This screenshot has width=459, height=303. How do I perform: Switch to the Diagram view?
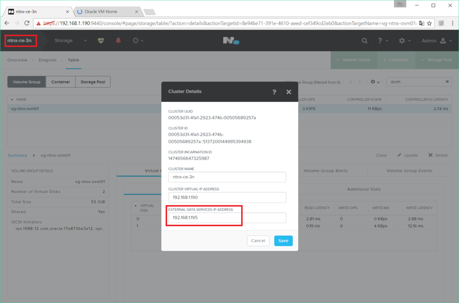48,60
